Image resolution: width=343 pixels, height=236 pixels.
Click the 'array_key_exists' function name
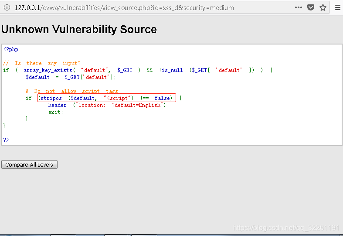(48, 70)
